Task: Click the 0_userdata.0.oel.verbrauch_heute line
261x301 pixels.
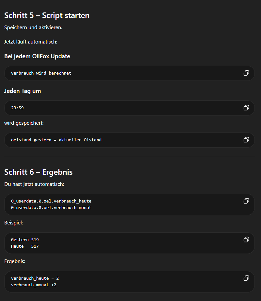Action: pyautogui.click(x=51, y=201)
